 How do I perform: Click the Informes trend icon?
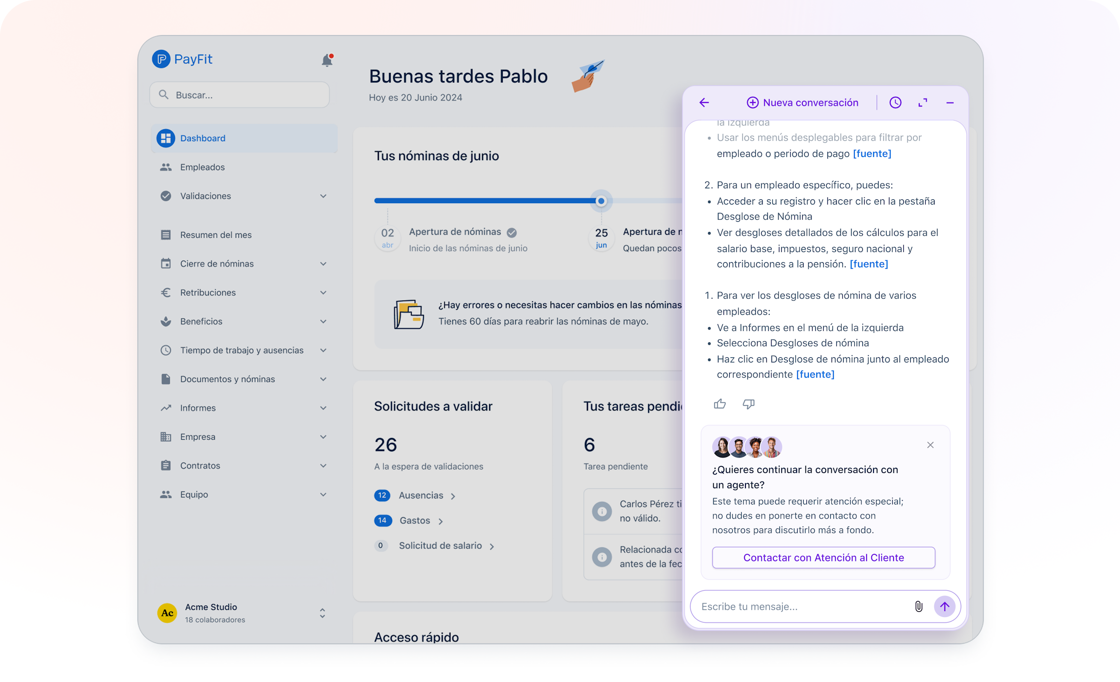click(x=166, y=408)
